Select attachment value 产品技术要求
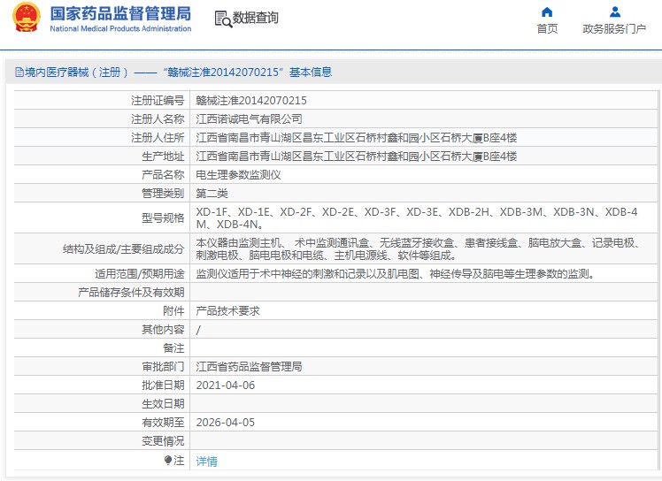 tap(228, 311)
